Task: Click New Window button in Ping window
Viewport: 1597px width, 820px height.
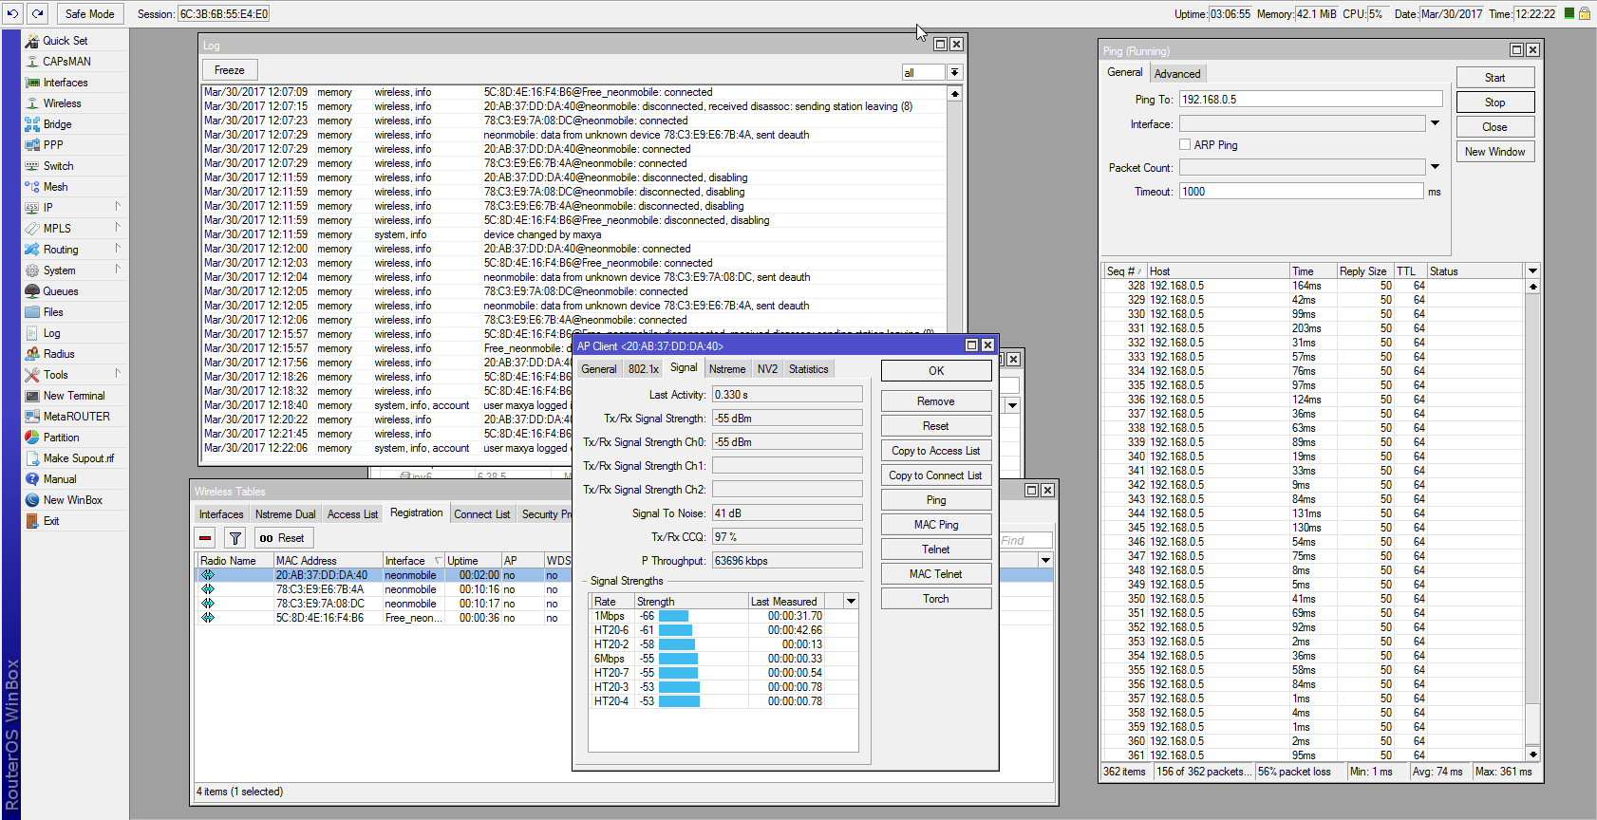Action: point(1494,152)
